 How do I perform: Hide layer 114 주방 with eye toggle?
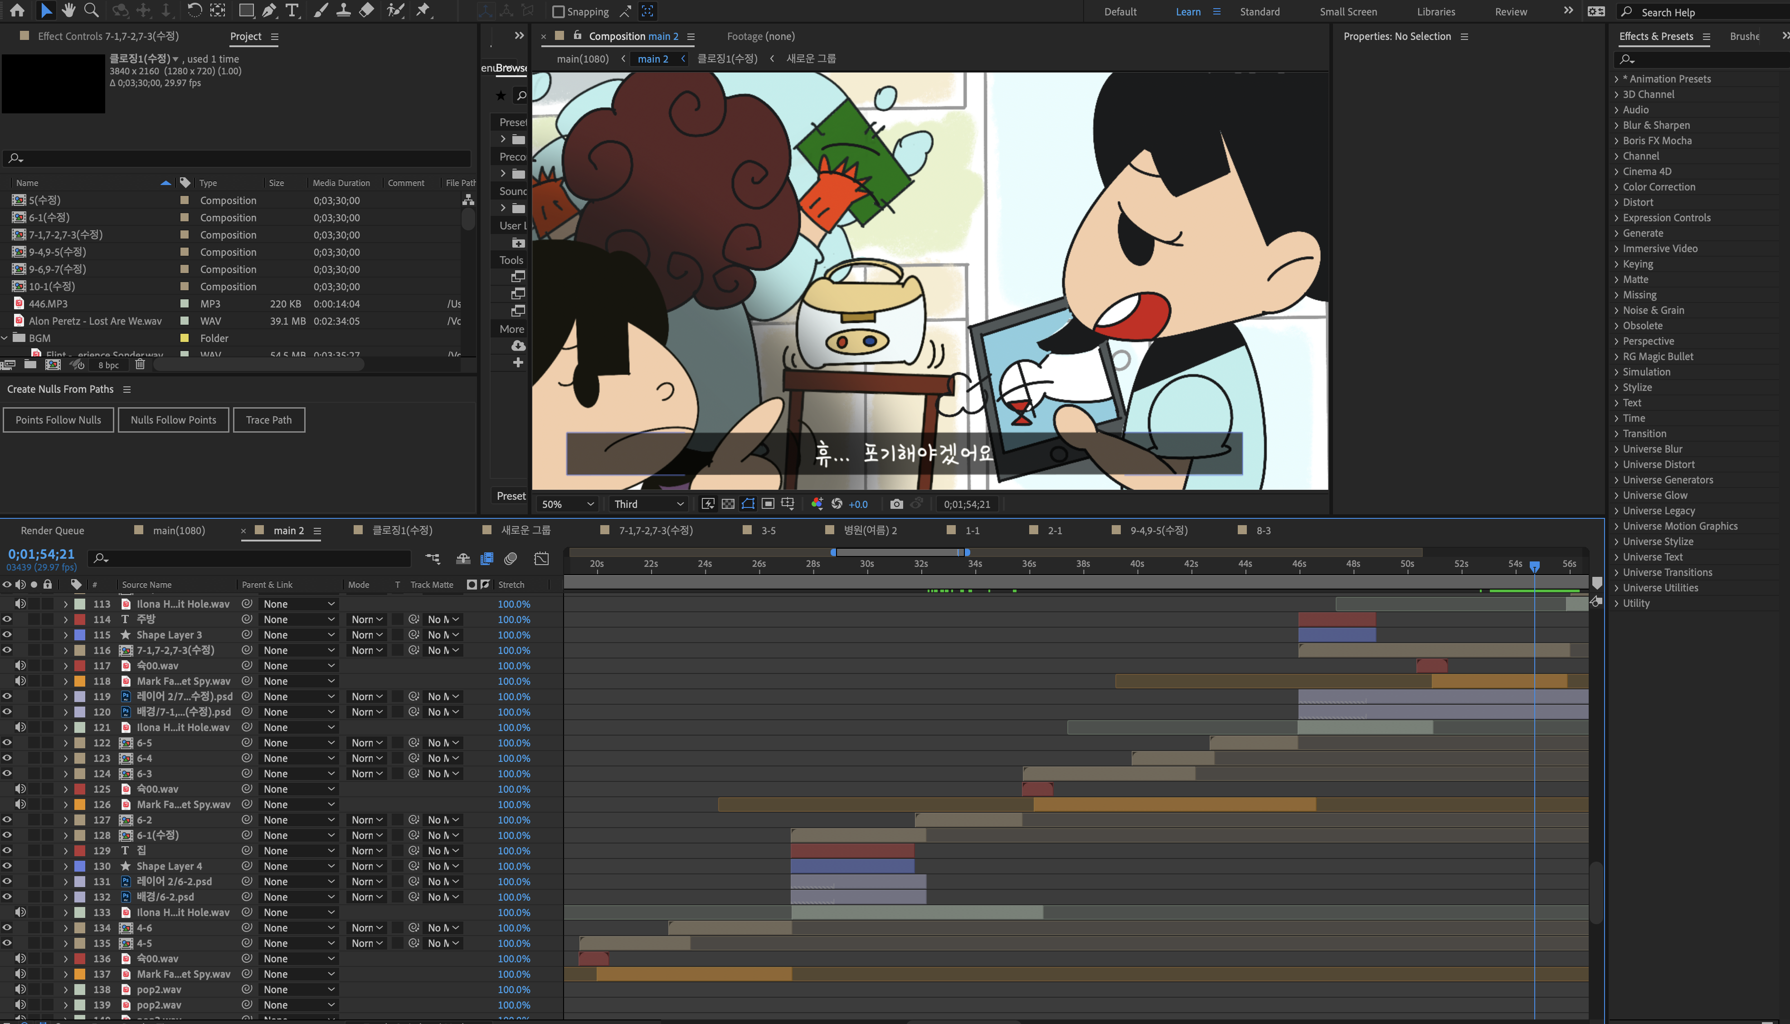[x=7, y=619]
